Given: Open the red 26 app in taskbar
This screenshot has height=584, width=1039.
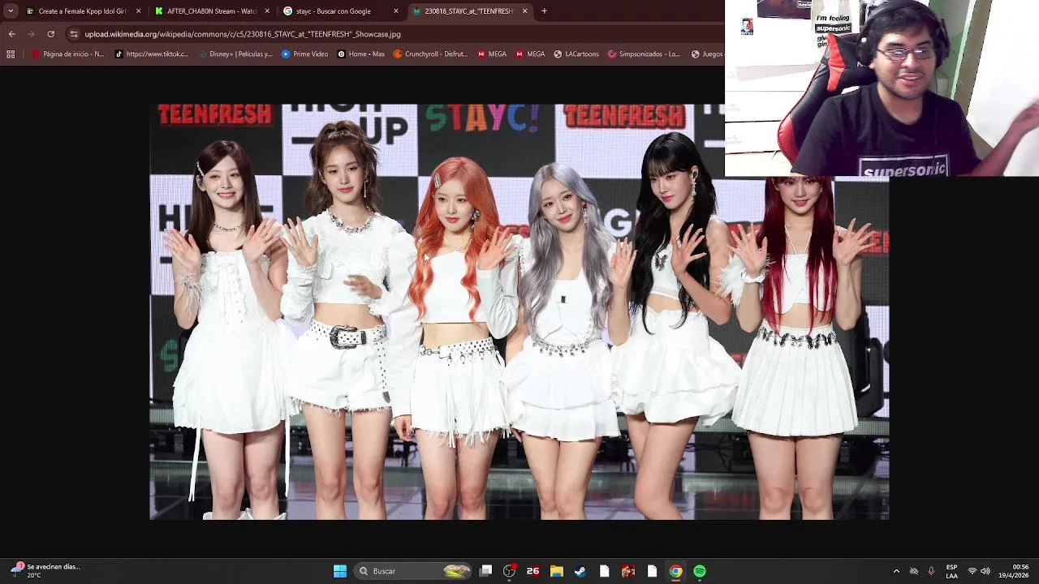Looking at the screenshot, I should tap(532, 571).
